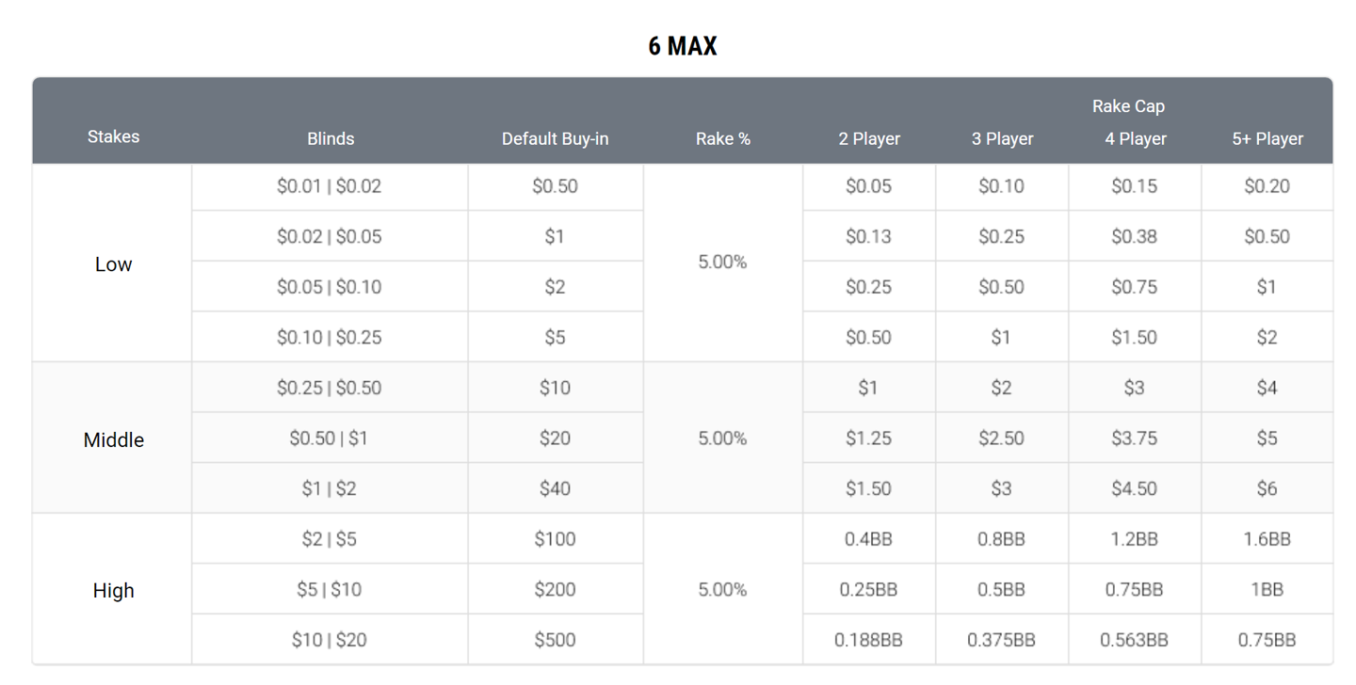Click the 0.188BB rake cap cell
This screenshot has width=1356, height=685.
tap(868, 640)
